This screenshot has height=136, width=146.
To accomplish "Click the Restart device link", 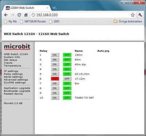I will point(13,94).
